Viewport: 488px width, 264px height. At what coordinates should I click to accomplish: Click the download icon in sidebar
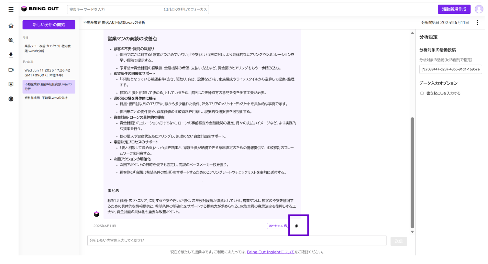[x=11, y=55]
